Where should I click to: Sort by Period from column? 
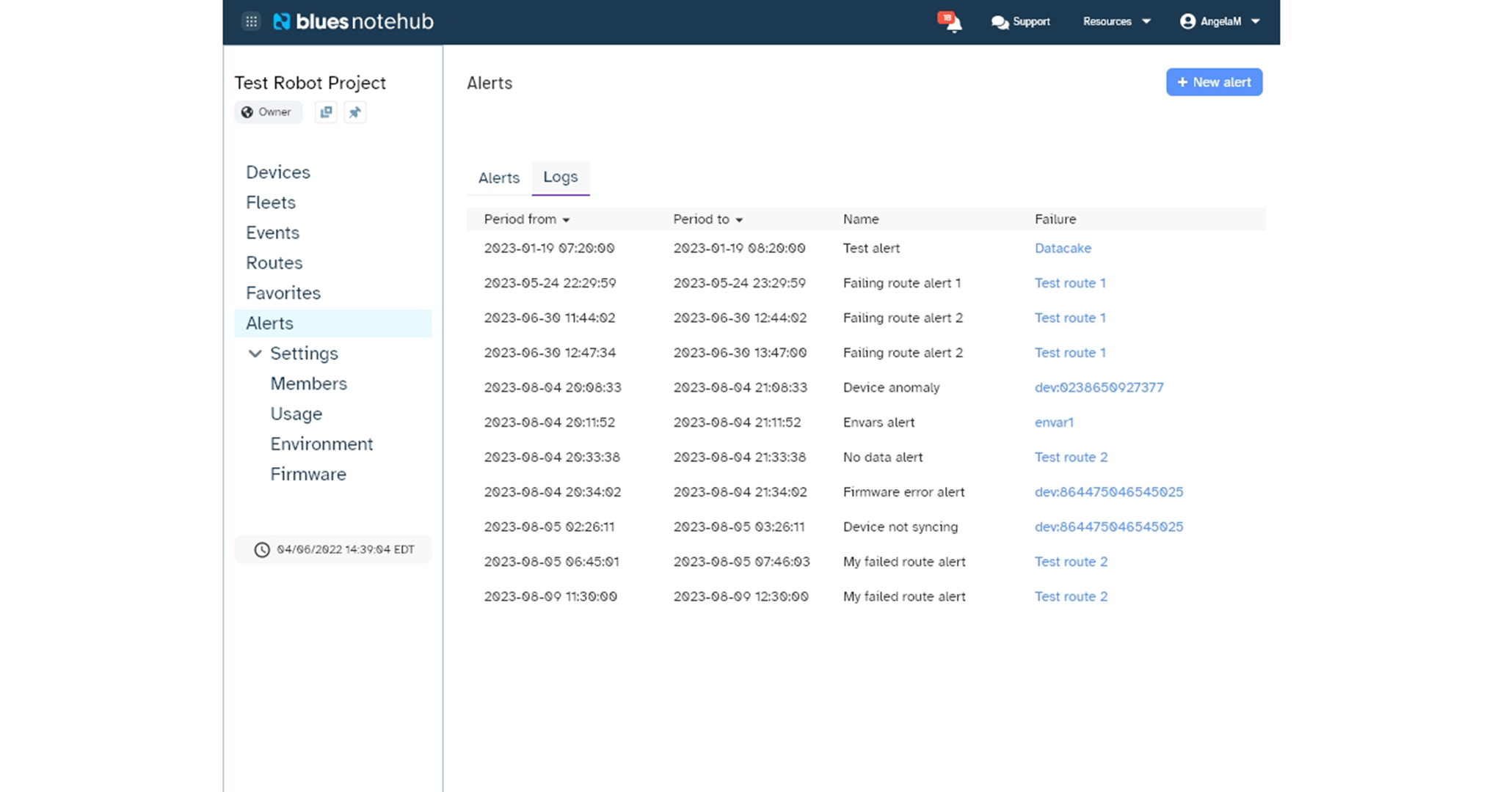click(527, 219)
